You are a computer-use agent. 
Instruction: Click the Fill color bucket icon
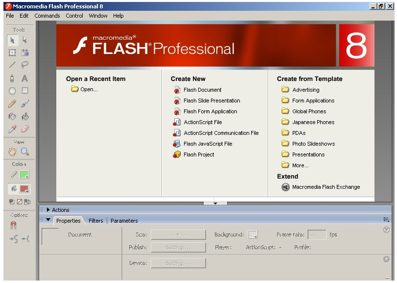(x=14, y=189)
